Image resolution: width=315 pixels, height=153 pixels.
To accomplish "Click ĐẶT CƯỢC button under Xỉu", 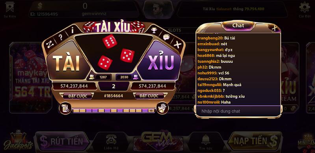I will pos(149,96).
